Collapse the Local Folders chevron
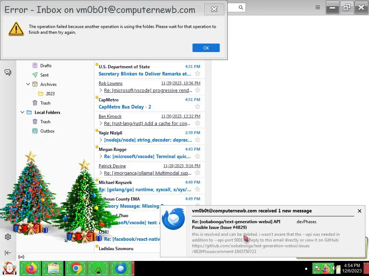The height and width of the screenshot is (276, 369). pyautogui.click(x=22, y=112)
